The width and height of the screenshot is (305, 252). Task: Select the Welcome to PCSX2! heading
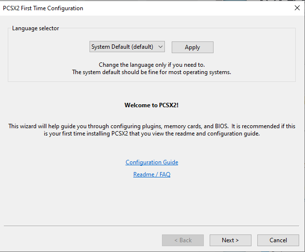pyautogui.click(x=152, y=105)
